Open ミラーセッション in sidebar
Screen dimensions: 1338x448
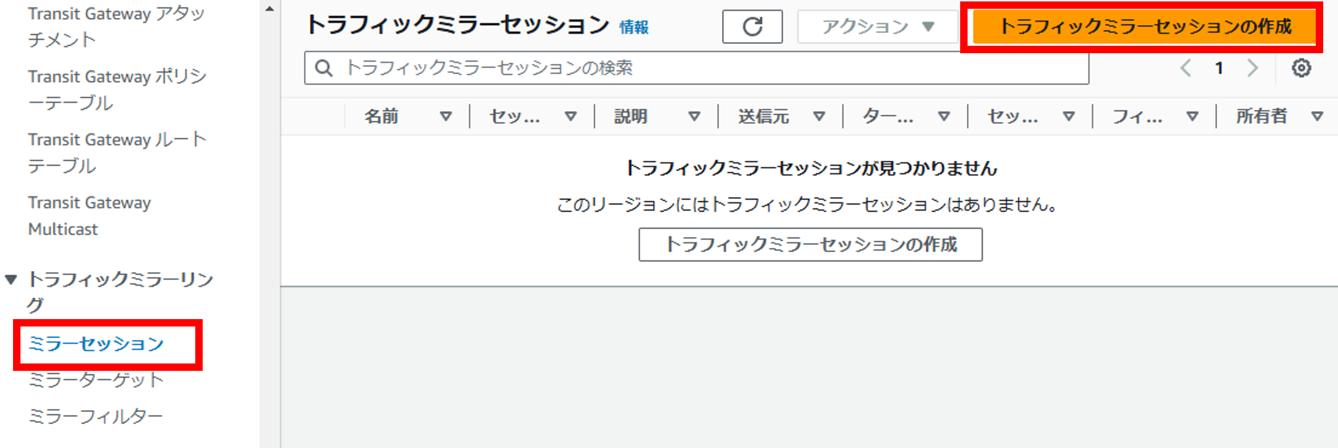(96, 344)
